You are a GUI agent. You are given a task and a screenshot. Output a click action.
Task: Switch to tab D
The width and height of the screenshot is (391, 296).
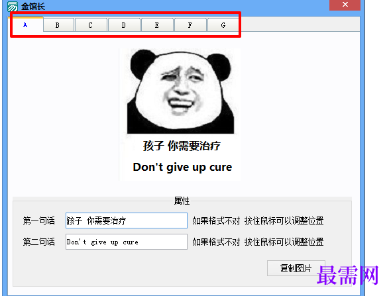pyautogui.click(x=124, y=25)
